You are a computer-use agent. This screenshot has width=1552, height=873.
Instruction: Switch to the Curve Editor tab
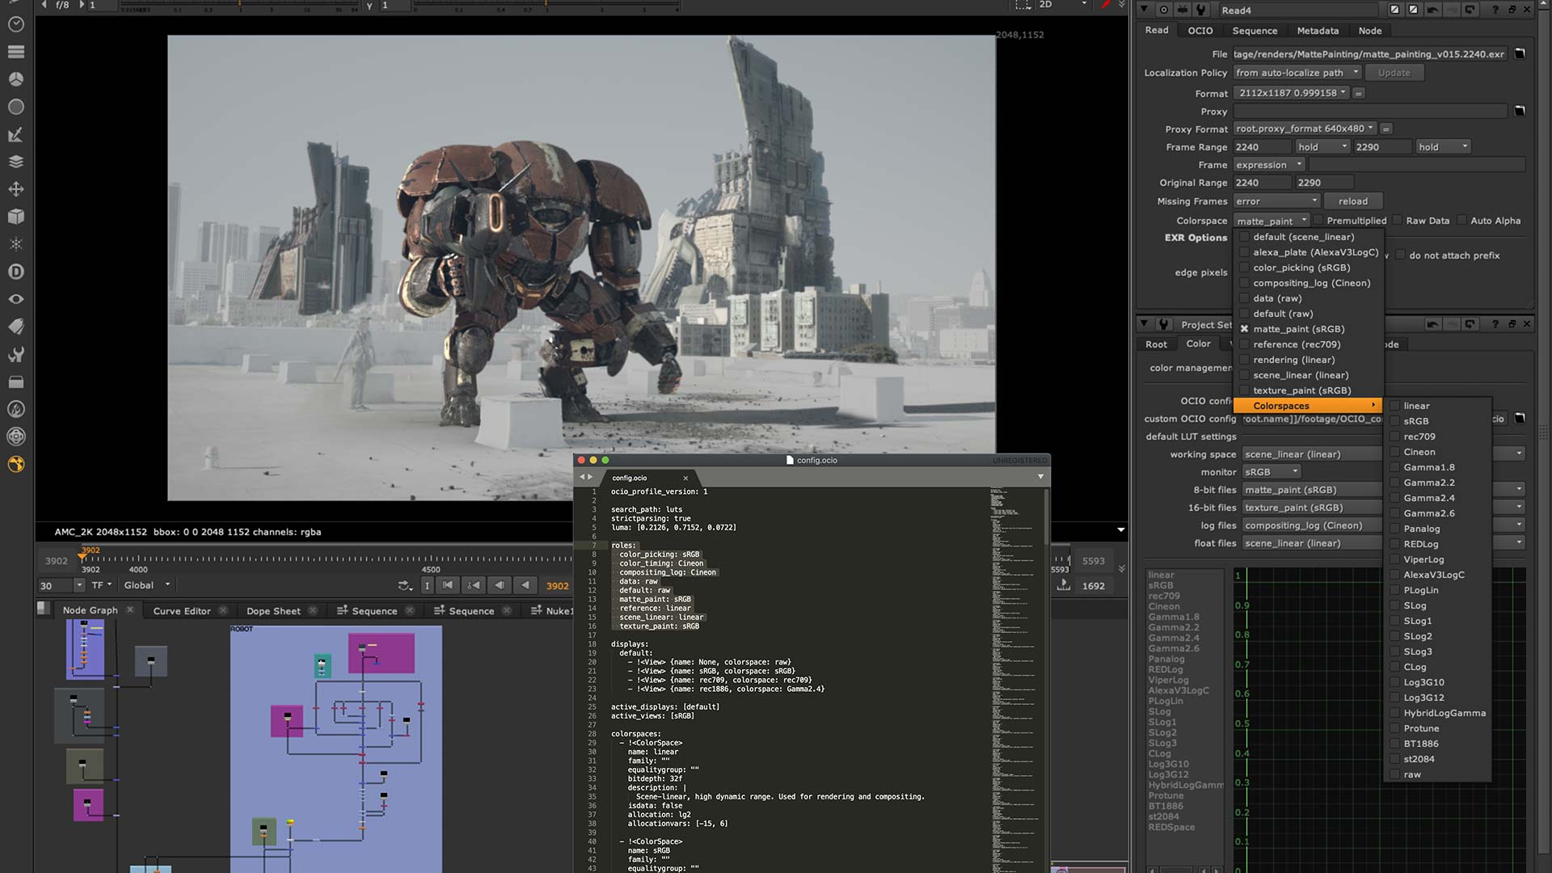pos(183,610)
